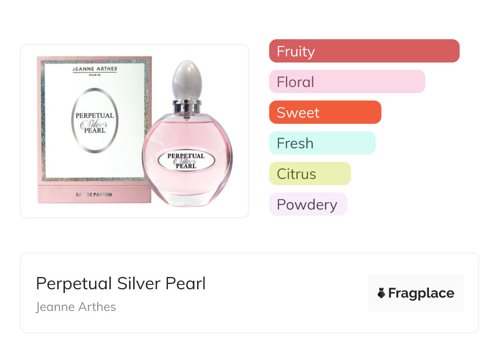Select the Floral accord bar
The width and height of the screenshot is (499, 353).
pos(347,82)
